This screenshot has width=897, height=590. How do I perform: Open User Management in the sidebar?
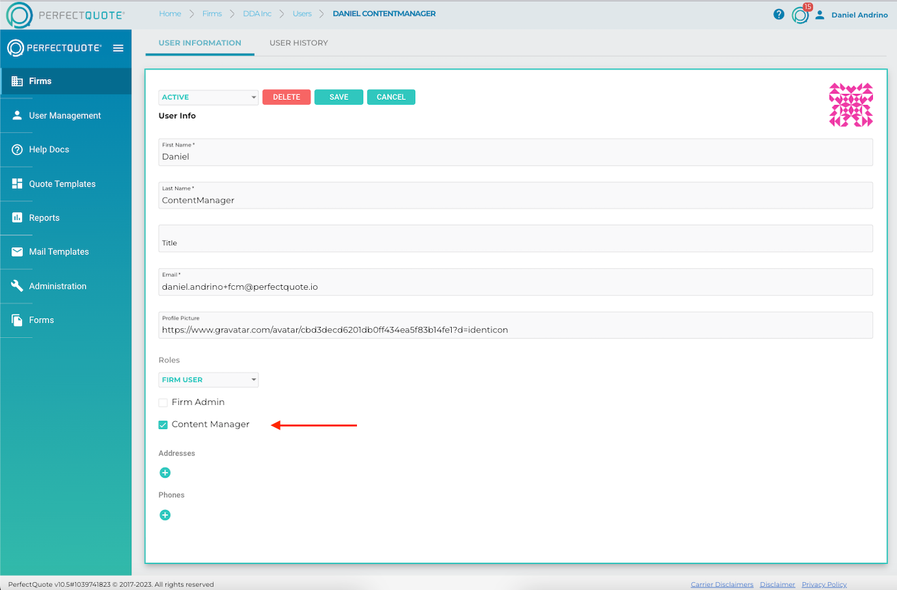tap(66, 116)
